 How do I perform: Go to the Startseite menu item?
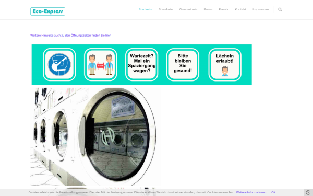pos(146,9)
